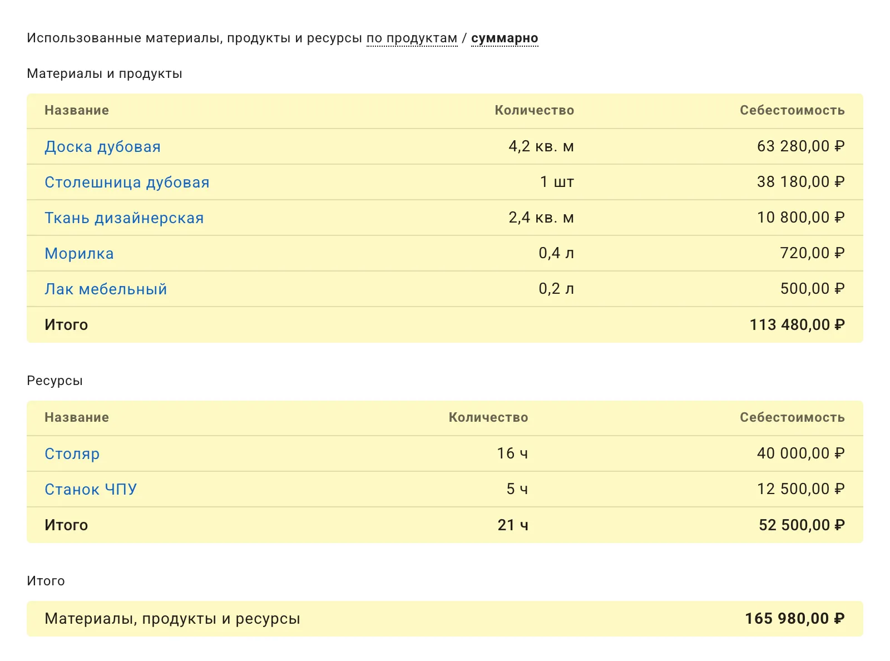The height and width of the screenshot is (661, 890).
Task: Open the 'Лак мебельный' material details
Action: click(106, 289)
